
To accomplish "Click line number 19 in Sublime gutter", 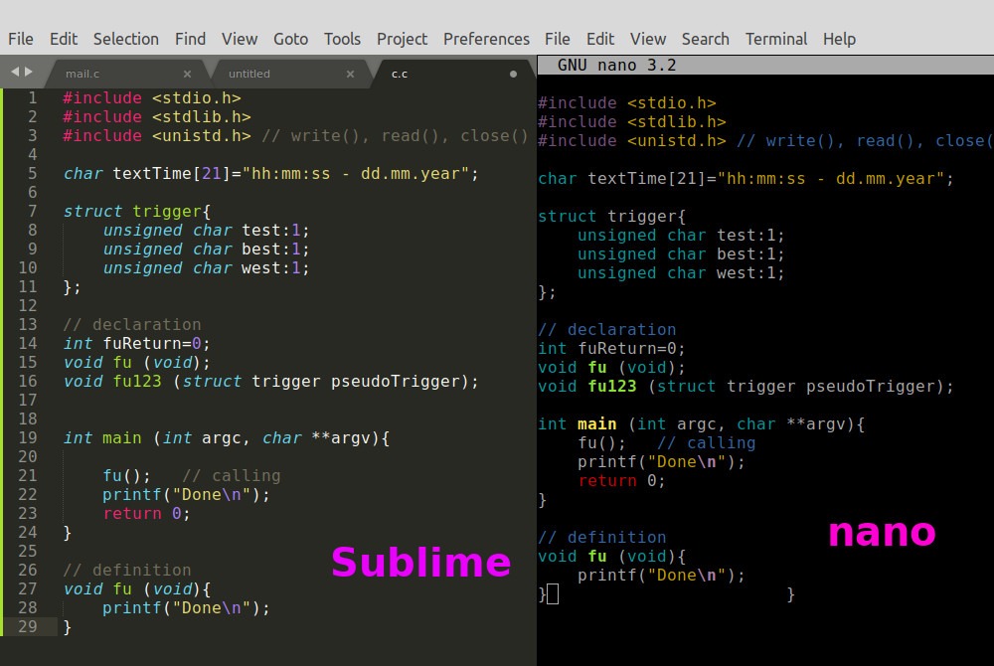I will [x=28, y=438].
